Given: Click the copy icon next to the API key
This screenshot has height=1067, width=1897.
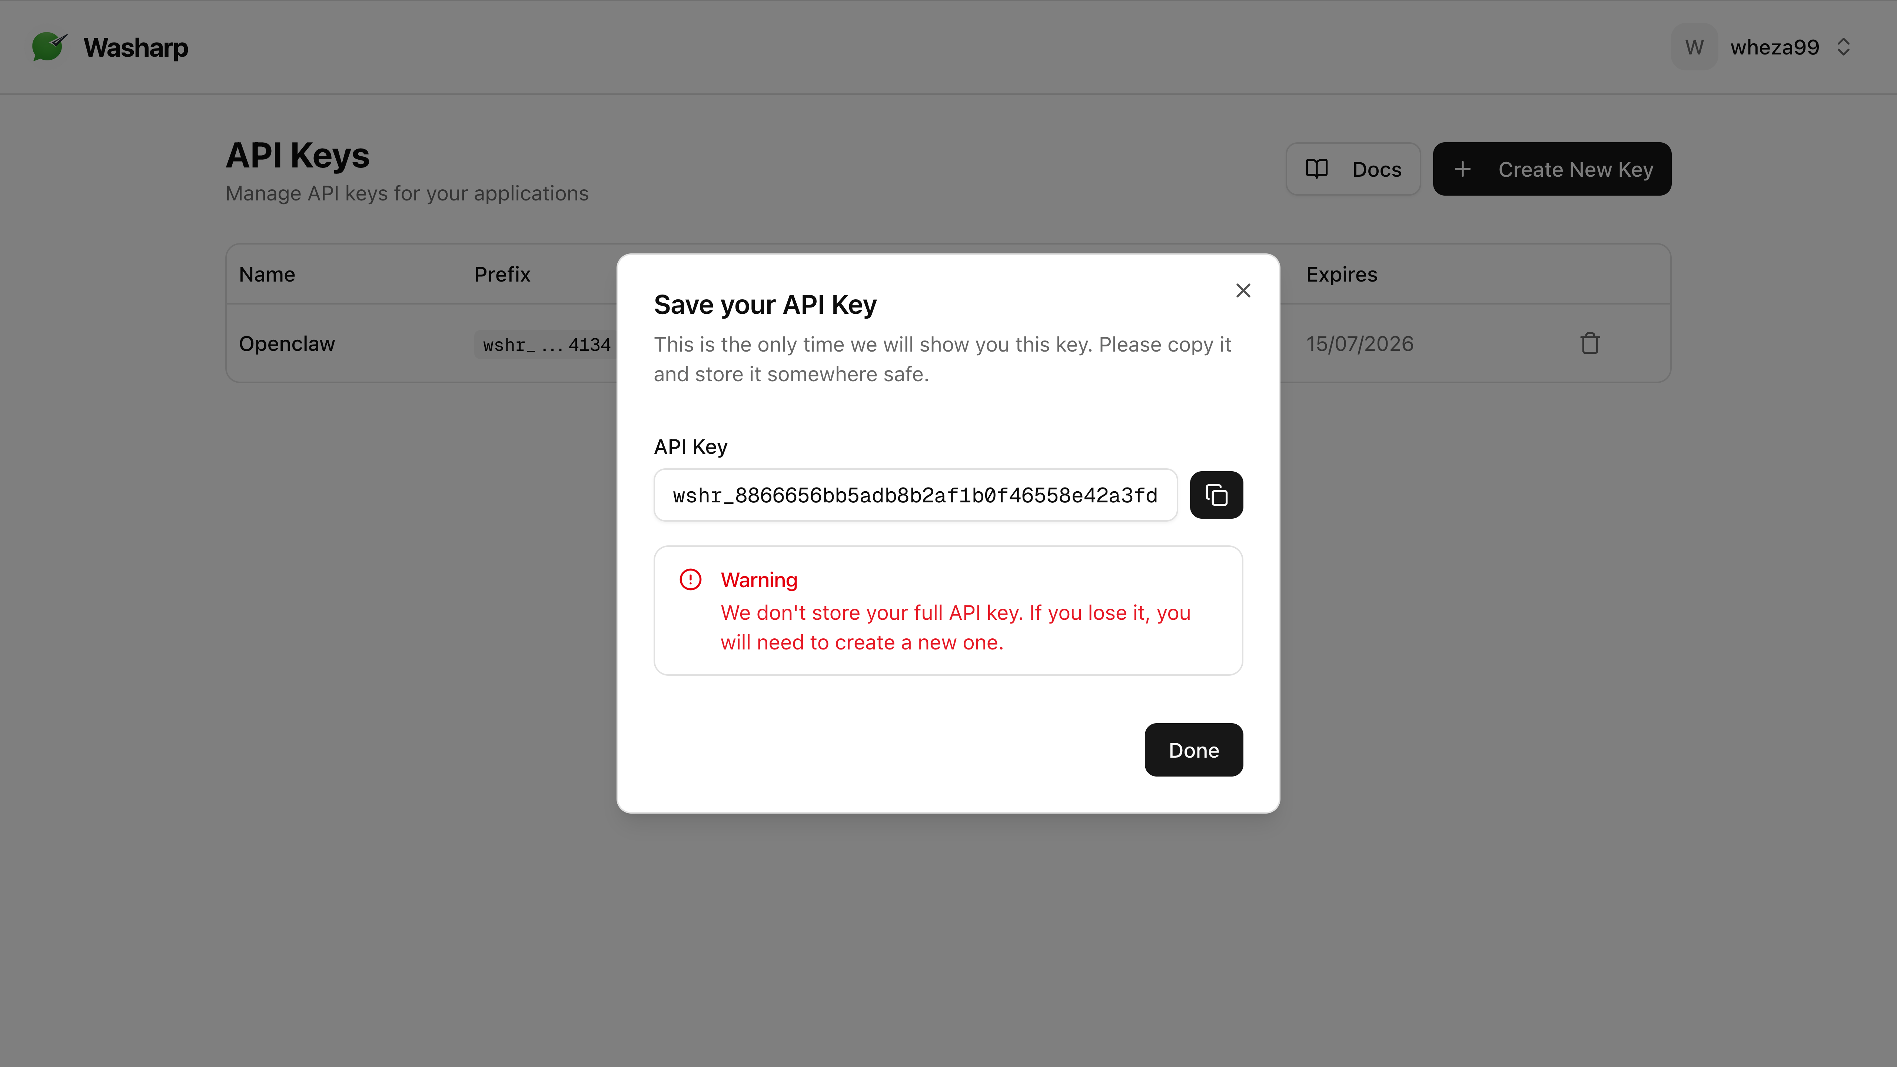Looking at the screenshot, I should tap(1216, 494).
